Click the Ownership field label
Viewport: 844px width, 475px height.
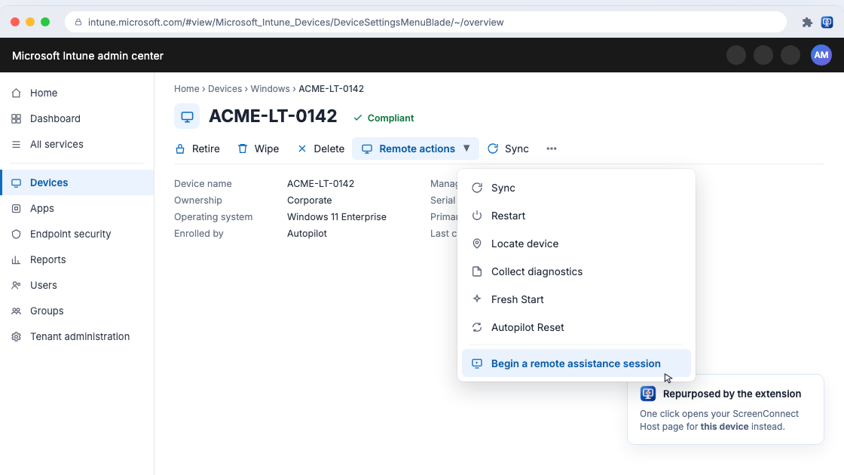tap(198, 201)
